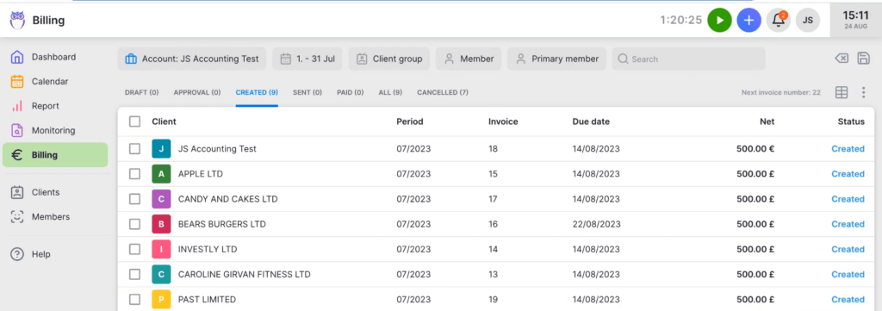Screen dimensions: 882x311
Task: Toggle the select-all checkbox in header
Action: coord(134,121)
